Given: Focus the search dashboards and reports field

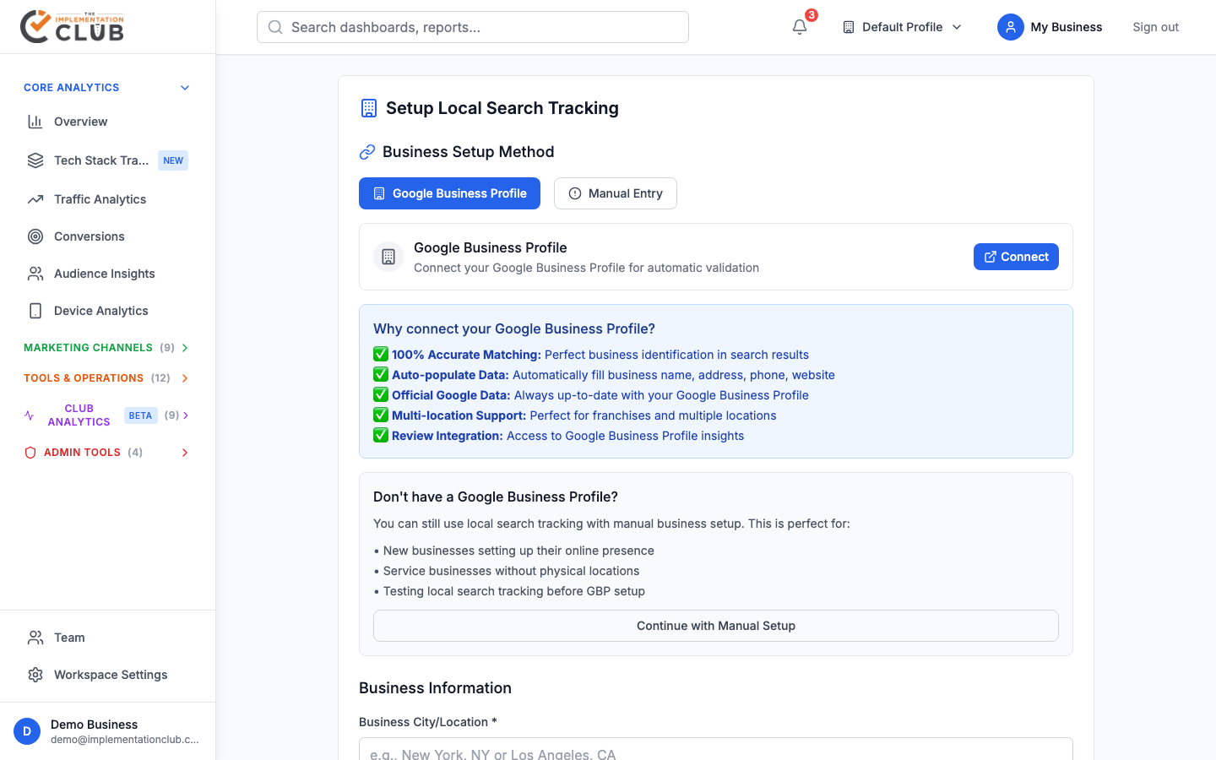Looking at the screenshot, I should 473,27.
